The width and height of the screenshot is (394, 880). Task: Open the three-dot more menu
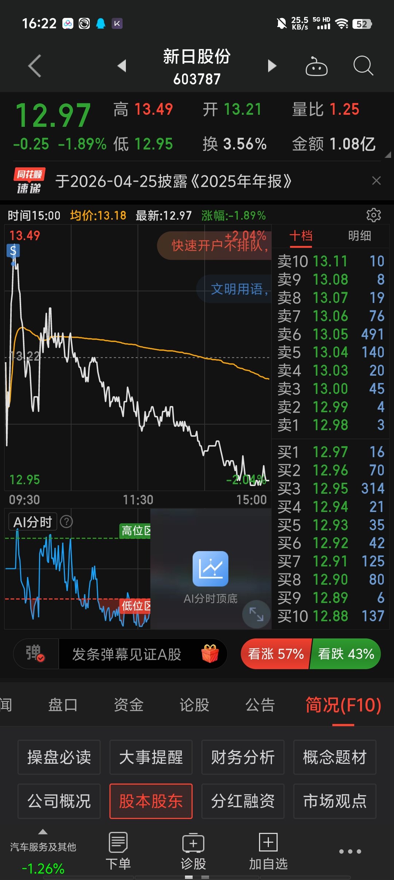(350, 851)
